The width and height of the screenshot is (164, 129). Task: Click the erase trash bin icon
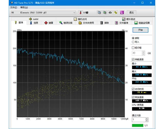tap(101, 23)
